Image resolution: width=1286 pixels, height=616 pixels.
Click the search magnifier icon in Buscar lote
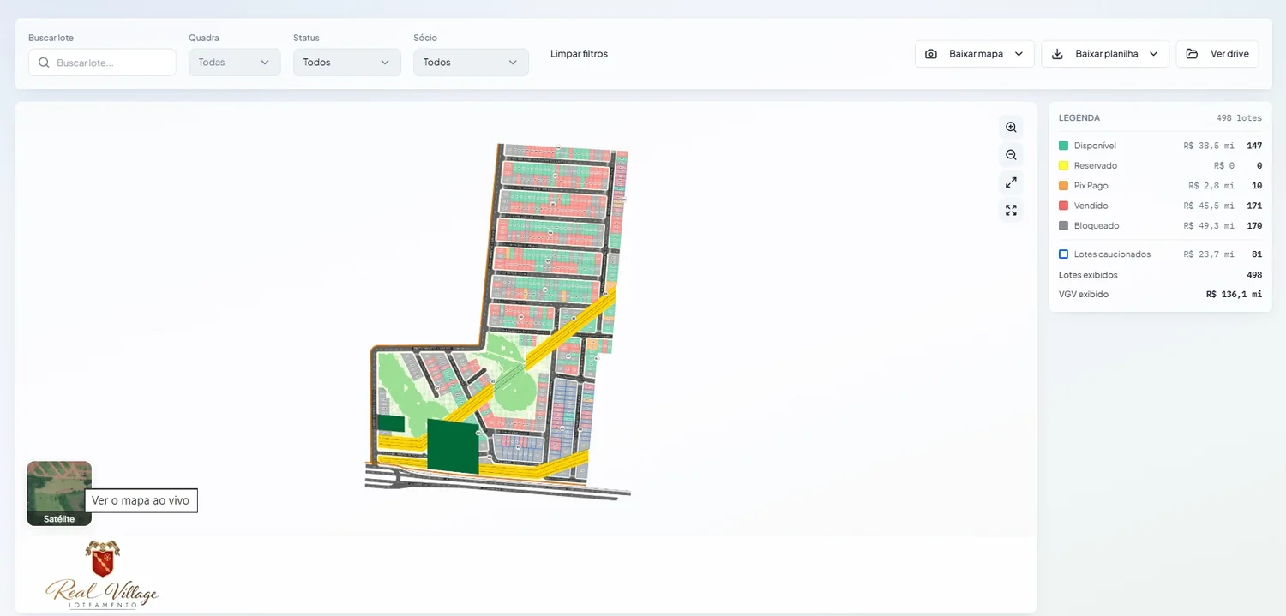point(44,63)
